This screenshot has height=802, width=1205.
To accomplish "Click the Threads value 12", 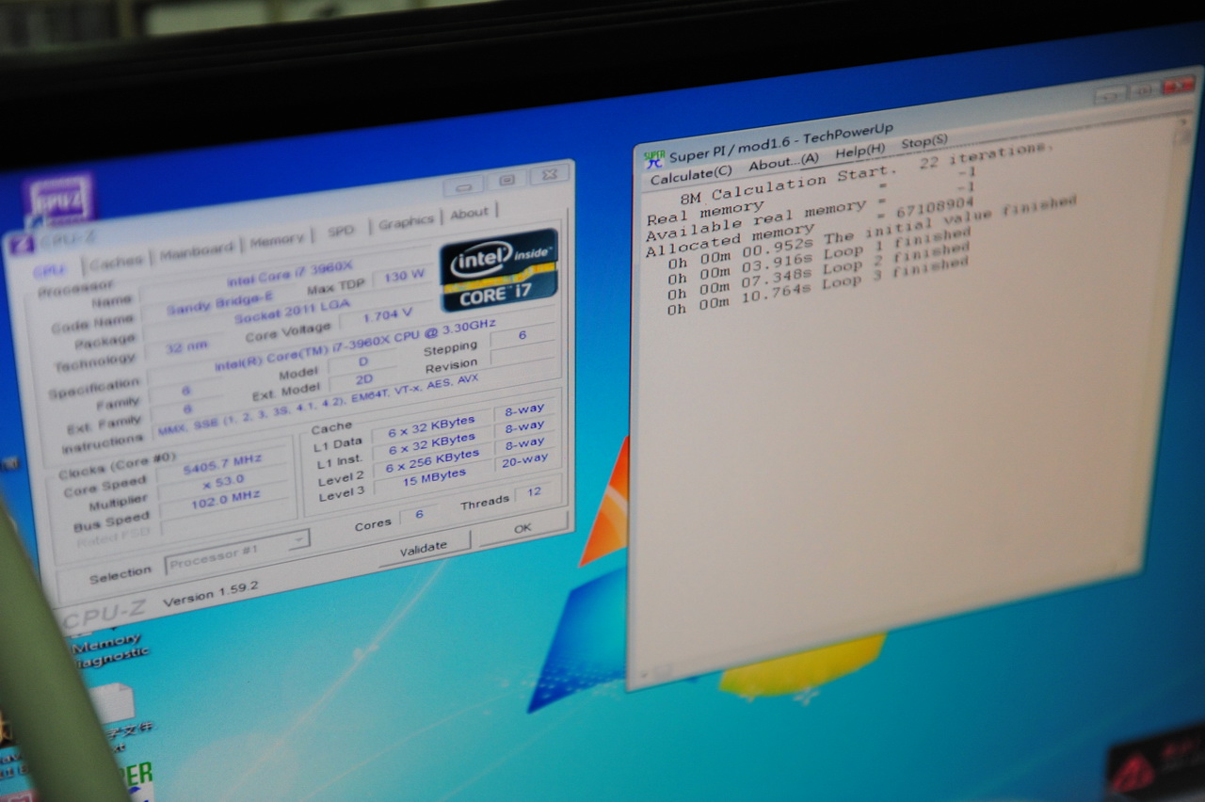I will pos(535,491).
